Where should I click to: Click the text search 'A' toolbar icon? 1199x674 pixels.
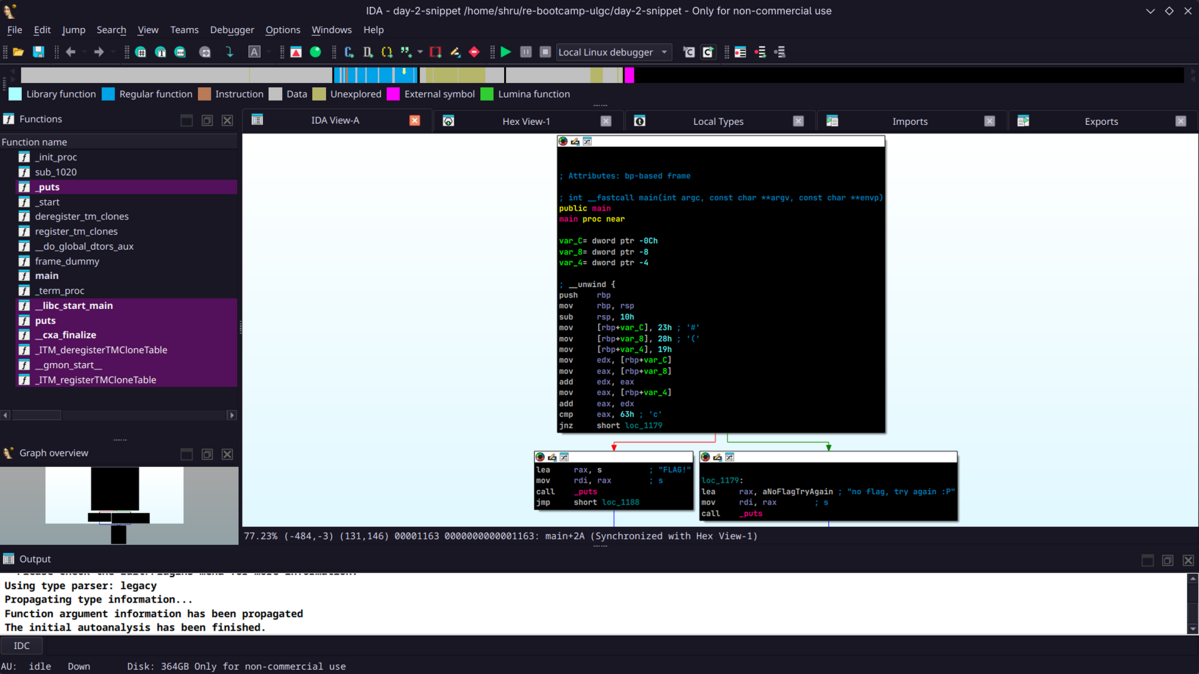(x=254, y=52)
